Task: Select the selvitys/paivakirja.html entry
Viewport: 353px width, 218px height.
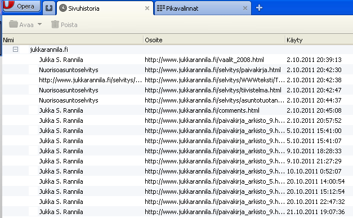Action: click(177, 70)
